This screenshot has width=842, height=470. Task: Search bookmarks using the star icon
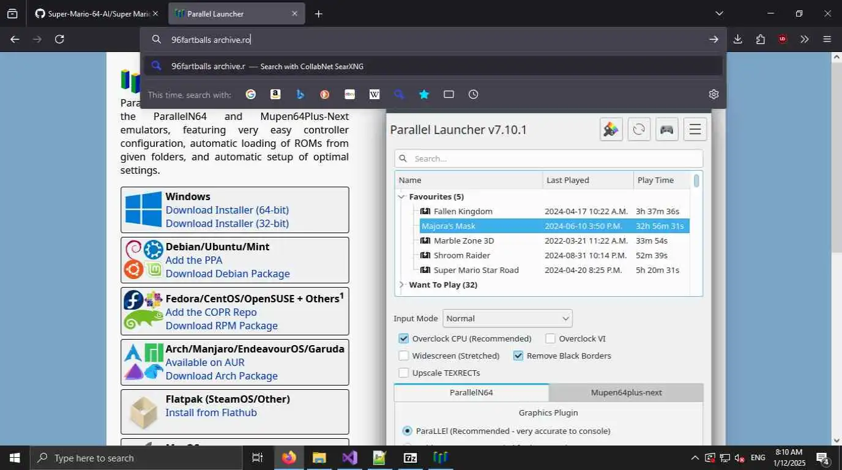(x=424, y=94)
